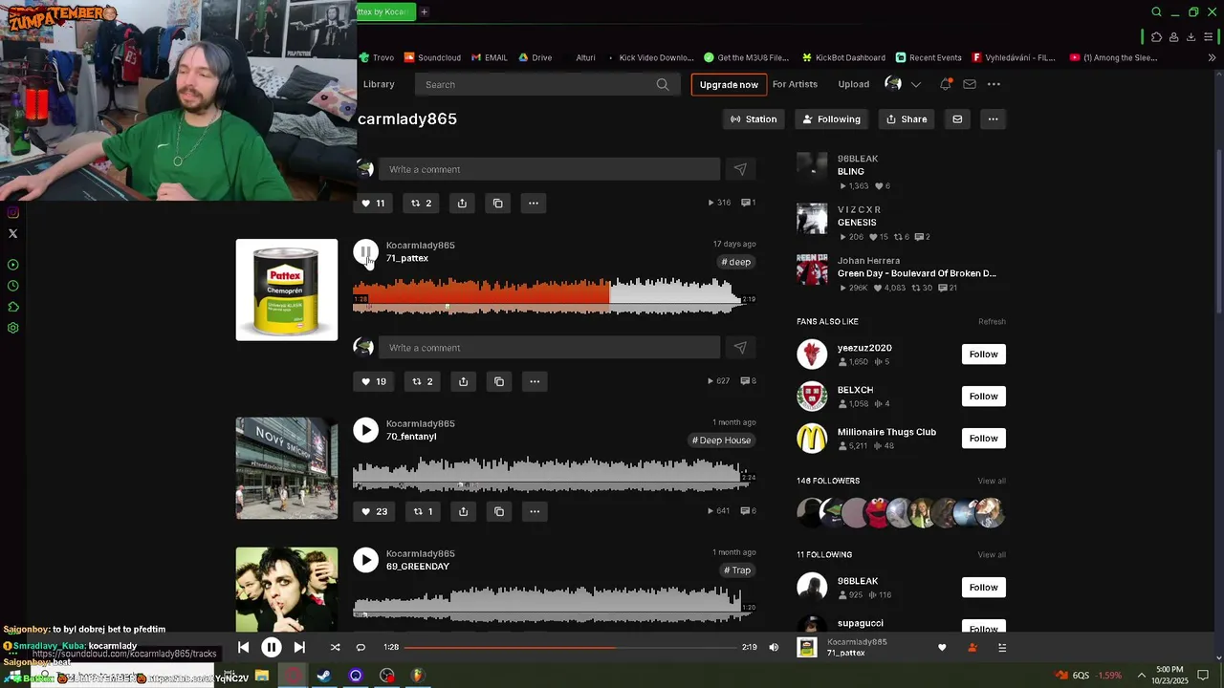Refresh Fans Also Like suggestions

pyautogui.click(x=992, y=322)
